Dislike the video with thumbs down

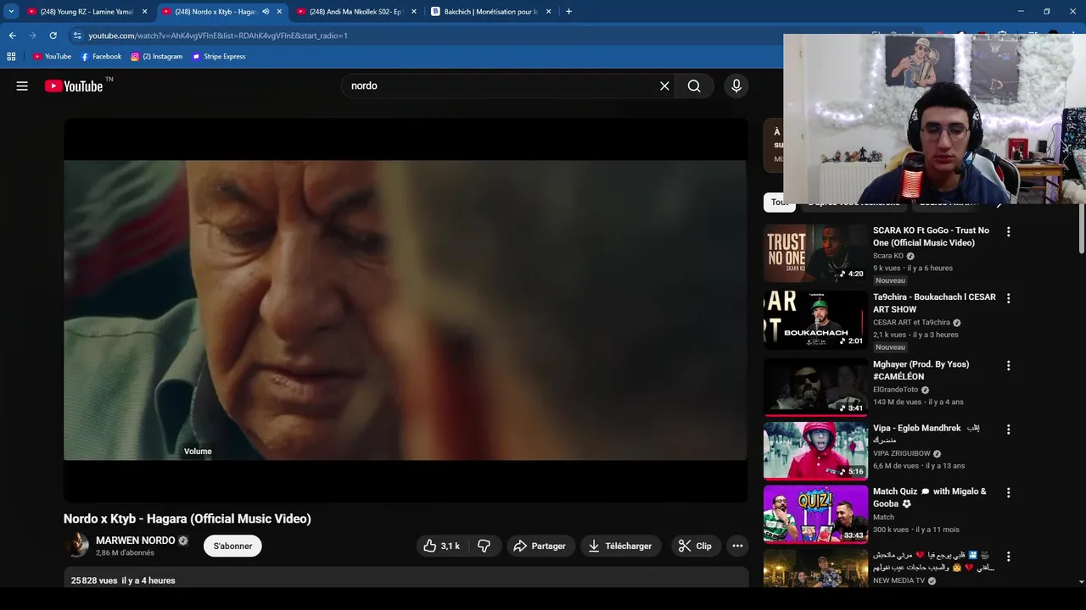pos(484,546)
